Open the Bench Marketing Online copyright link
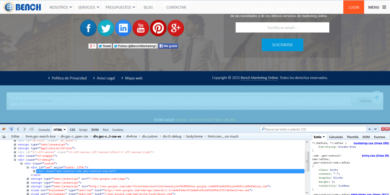The width and height of the screenshot is (390, 195). 259,78
